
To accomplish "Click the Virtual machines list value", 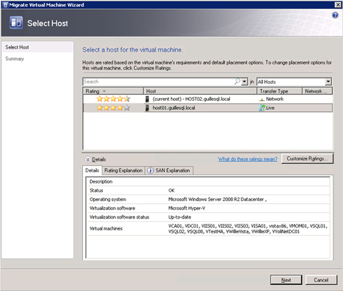I will (248, 229).
